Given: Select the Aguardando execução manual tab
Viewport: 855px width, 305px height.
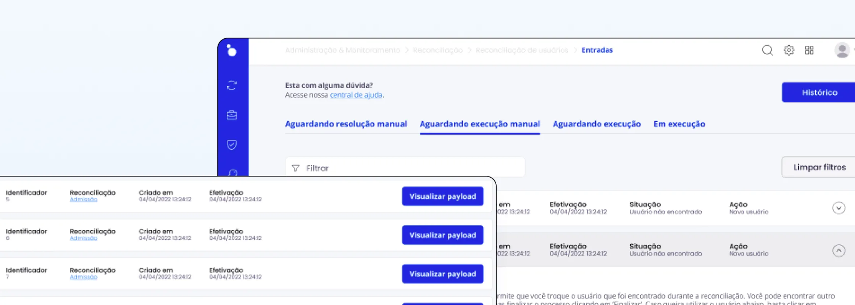Looking at the screenshot, I should 480,124.
